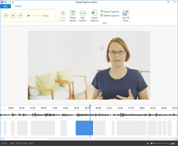Image resolution: width=178 pixels, height=146 pixels.
Task: Switch to the HOME ribbon tab
Action: [18, 6]
